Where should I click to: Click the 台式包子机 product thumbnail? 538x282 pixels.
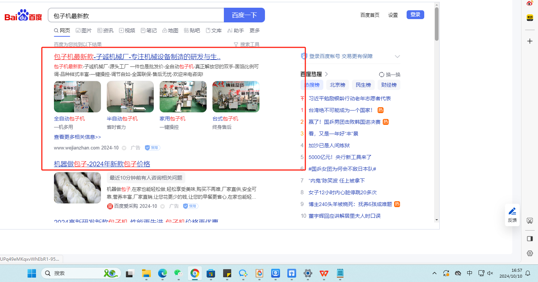coord(236,97)
